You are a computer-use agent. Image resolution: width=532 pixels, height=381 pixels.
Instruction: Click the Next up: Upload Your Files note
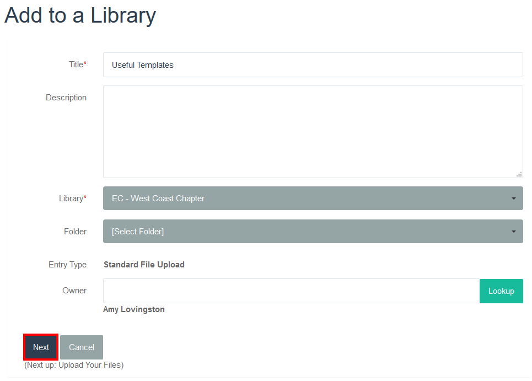click(74, 365)
